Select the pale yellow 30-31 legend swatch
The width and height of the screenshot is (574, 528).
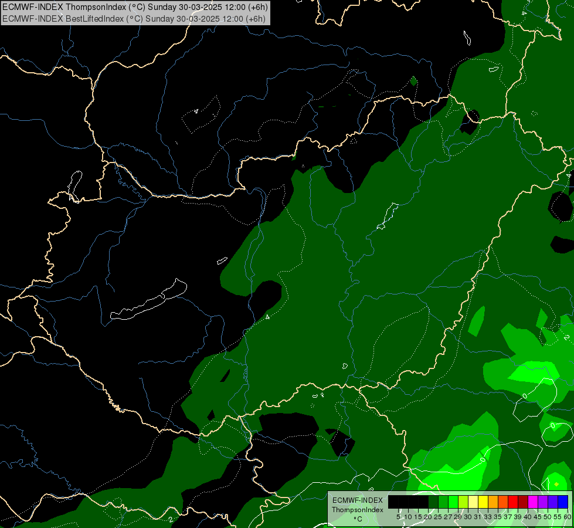point(473,502)
